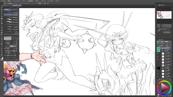
Task: Hide the selected top folder via eye icon
Action: pyautogui.click(x=158, y=48)
